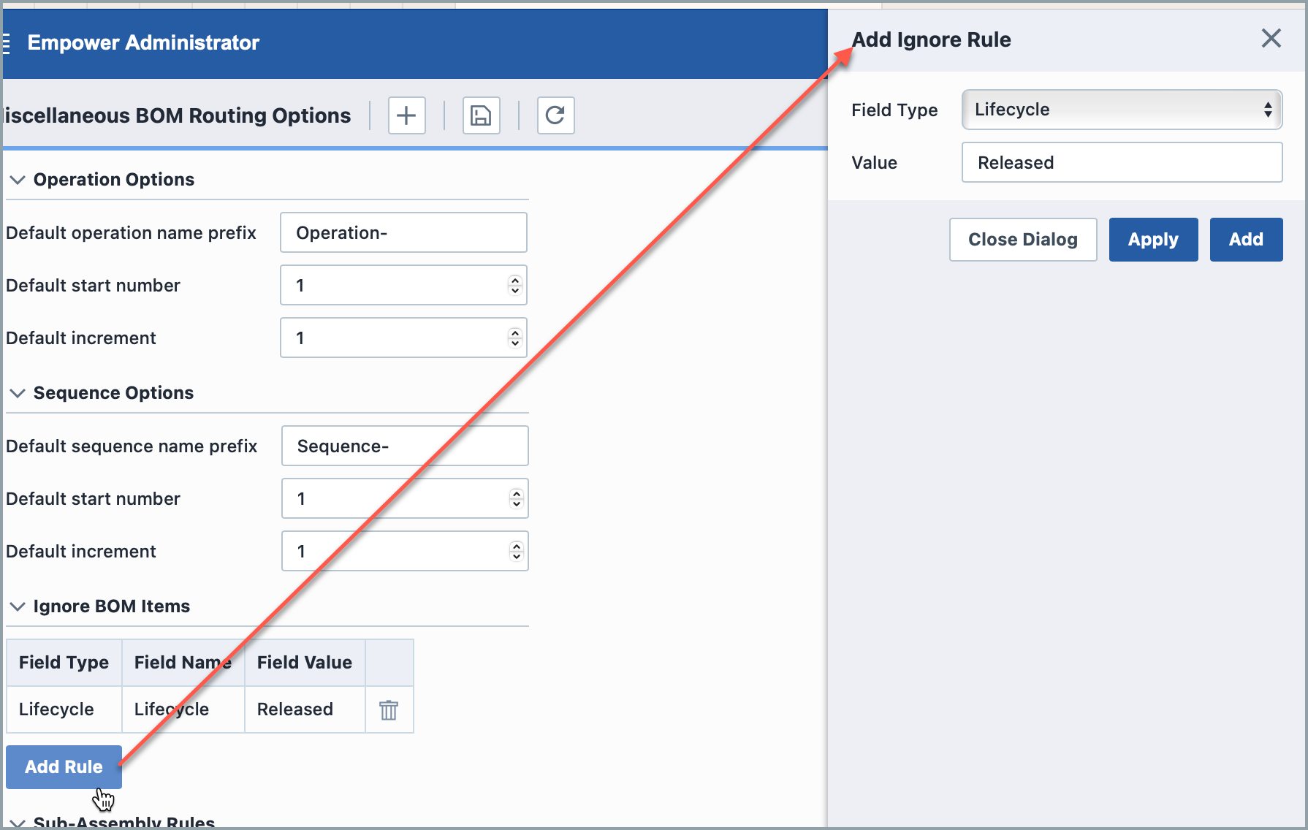Increment Default start number with up arrow
This screenshot has width=1308, height=830.
(x=515, y=281)
